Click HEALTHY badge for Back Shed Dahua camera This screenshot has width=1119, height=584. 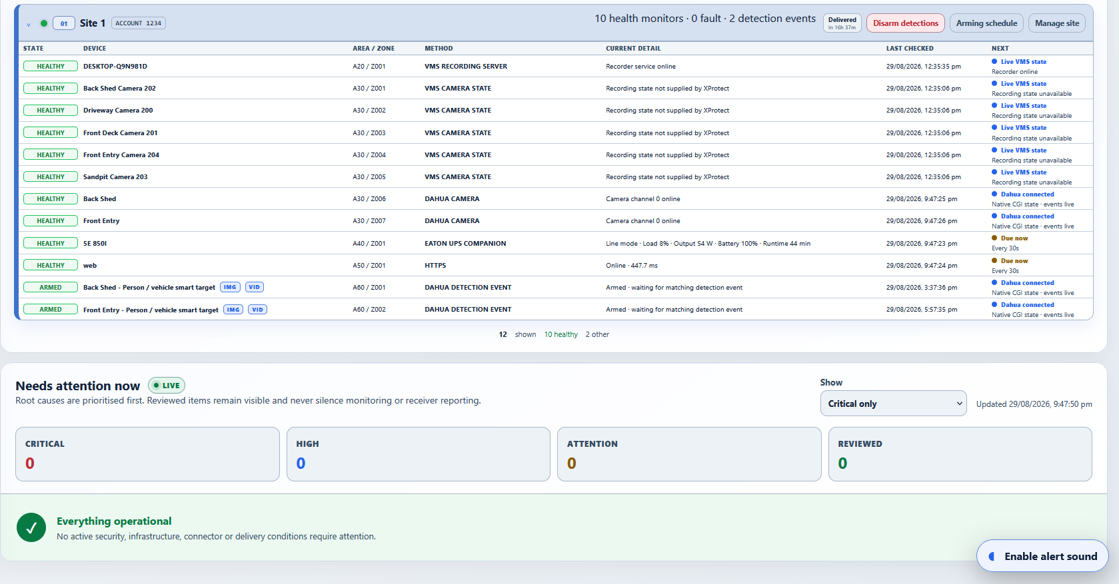(51, 198)
